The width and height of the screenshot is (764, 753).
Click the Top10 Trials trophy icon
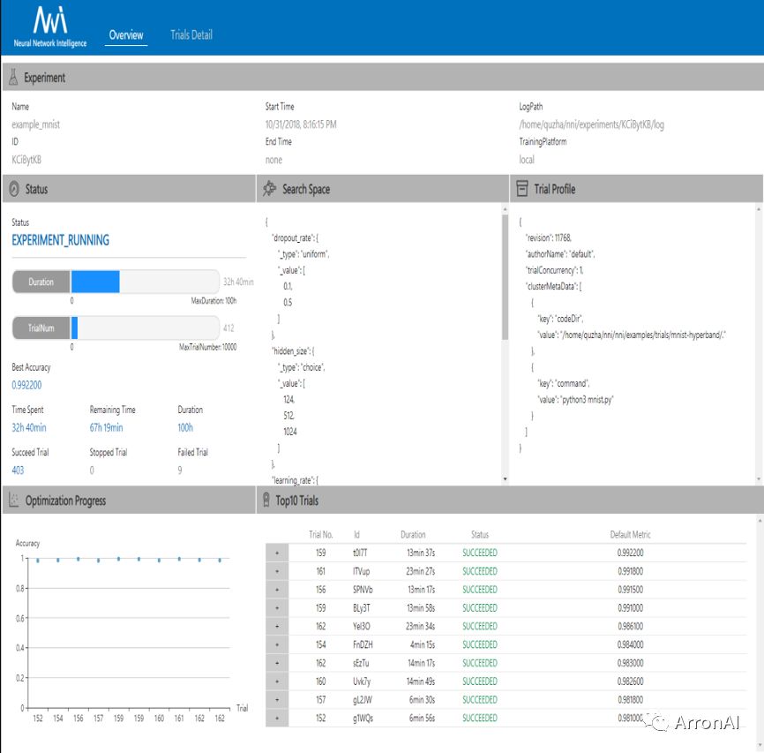click(x=267, y=501)
